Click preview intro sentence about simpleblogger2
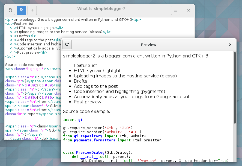This screenshot has height=166, width=242. pos(136,56)
